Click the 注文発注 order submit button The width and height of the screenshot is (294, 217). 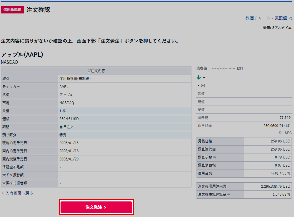(x=96, y=207)
